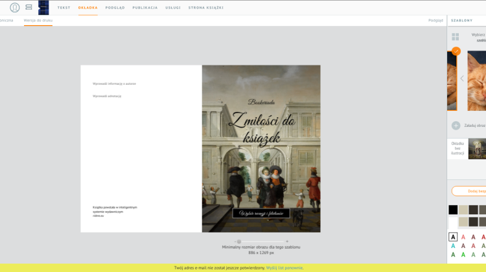Click the Podgląd link at top right

(435, 21)
